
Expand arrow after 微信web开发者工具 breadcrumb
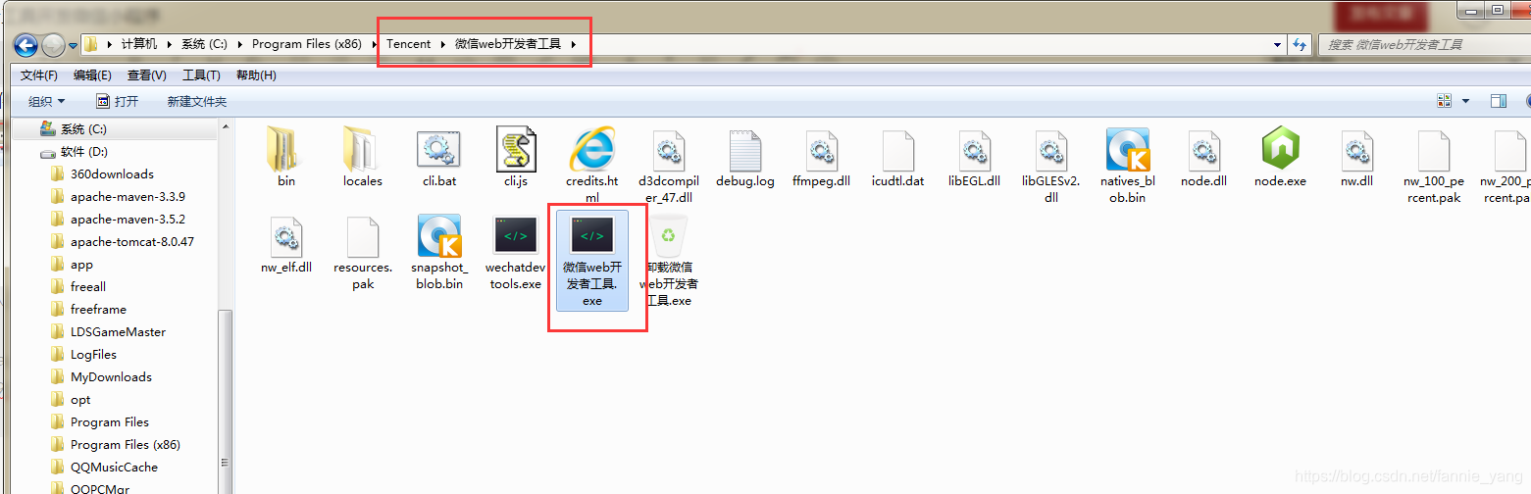[x=573, y=44]
